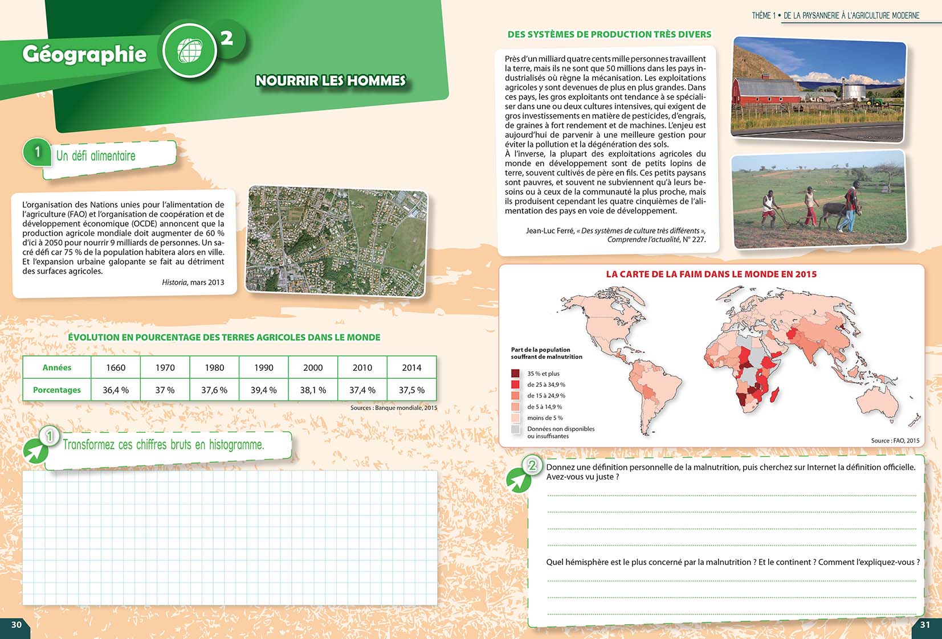Image resolution: width=942 pixels, height=639 pixels.
Task: Click the de 5 à 14,9 % legend swatch
Action: [515, 407]
